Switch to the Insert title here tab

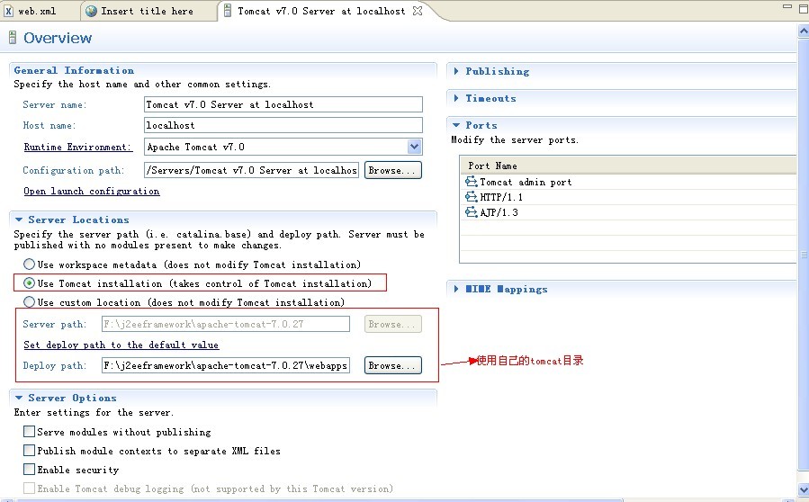(x=147, y=11)
